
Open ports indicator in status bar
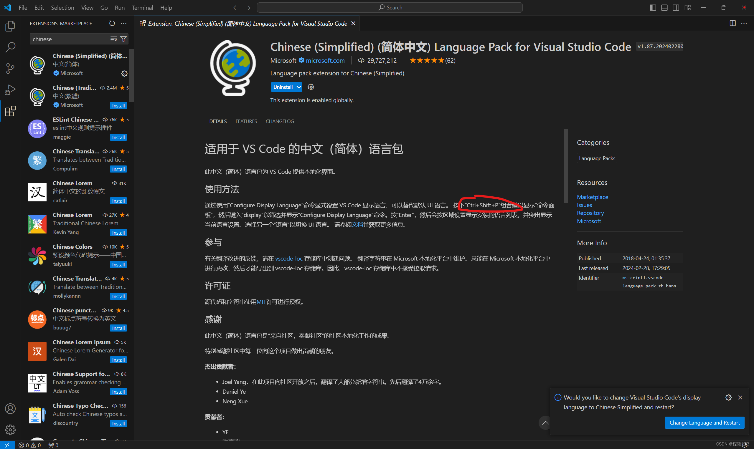pos(53,445)
